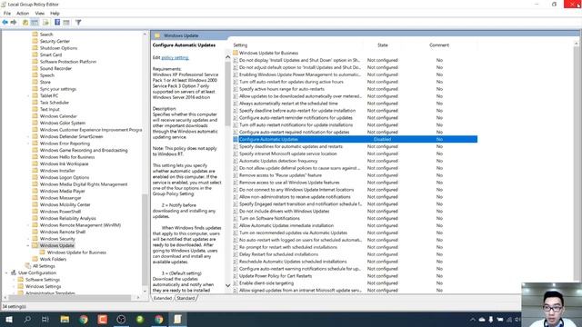Click the policy icon beside Enable client-side targeting
This screenshot has width=582, height=327.
(x=236, y=282)
